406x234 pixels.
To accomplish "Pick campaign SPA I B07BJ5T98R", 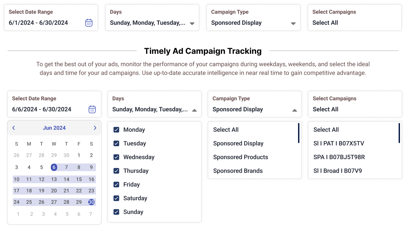I will (339, 157).
